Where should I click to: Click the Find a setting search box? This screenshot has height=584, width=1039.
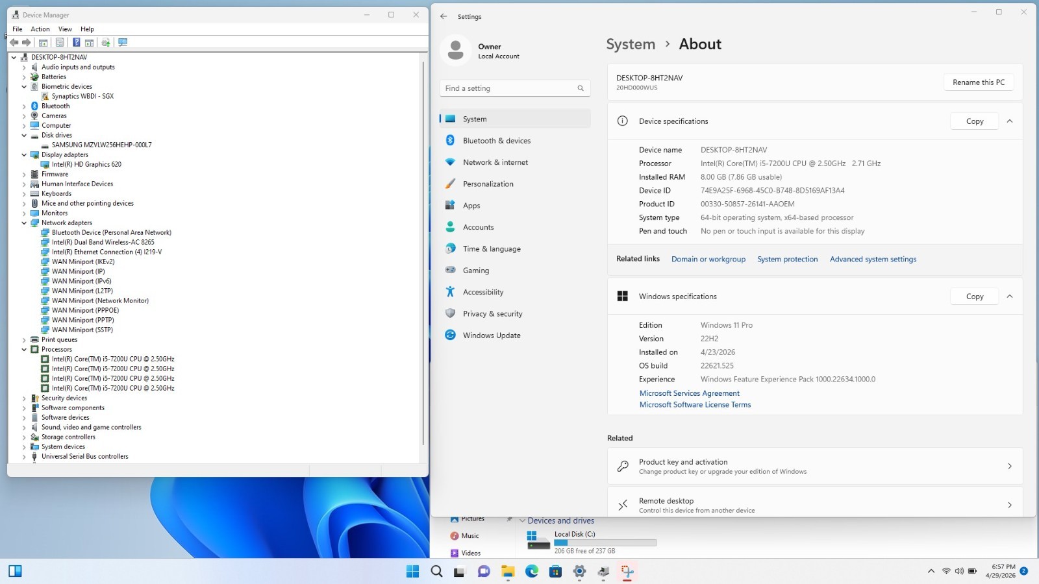pyautogui.click(x=514, y=88)
